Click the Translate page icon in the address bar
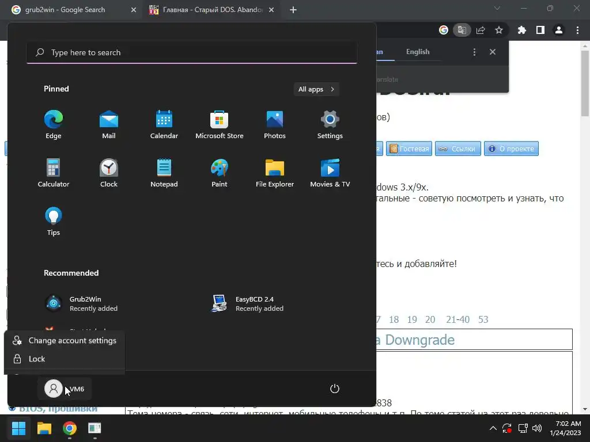Screen dimensions: 590x442 tap(462, 30)
